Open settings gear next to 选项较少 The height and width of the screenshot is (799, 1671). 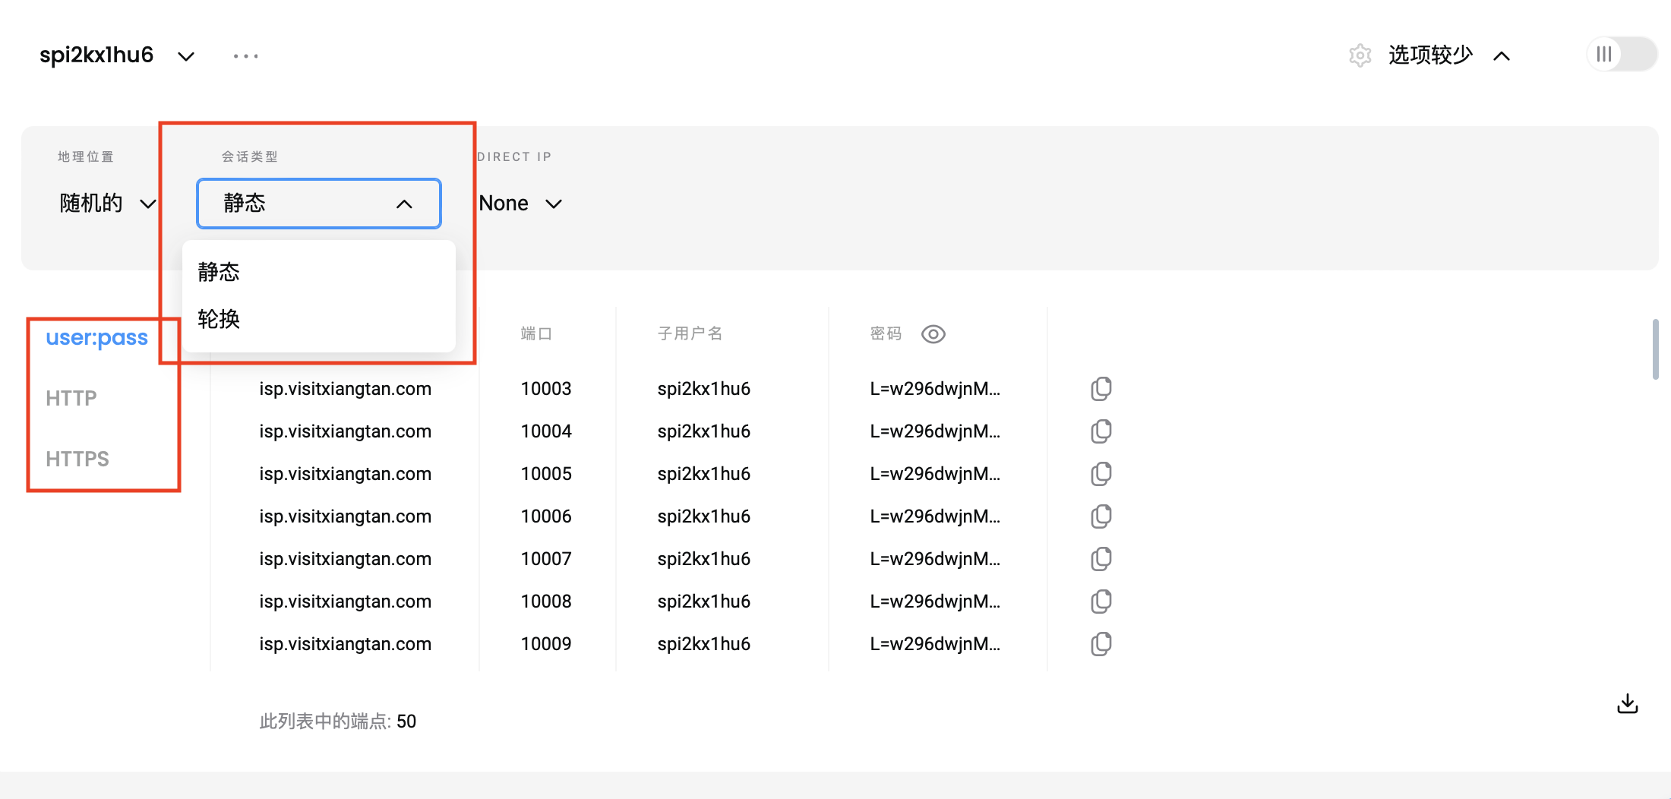pyautogui.click(x=1360, y=55)
